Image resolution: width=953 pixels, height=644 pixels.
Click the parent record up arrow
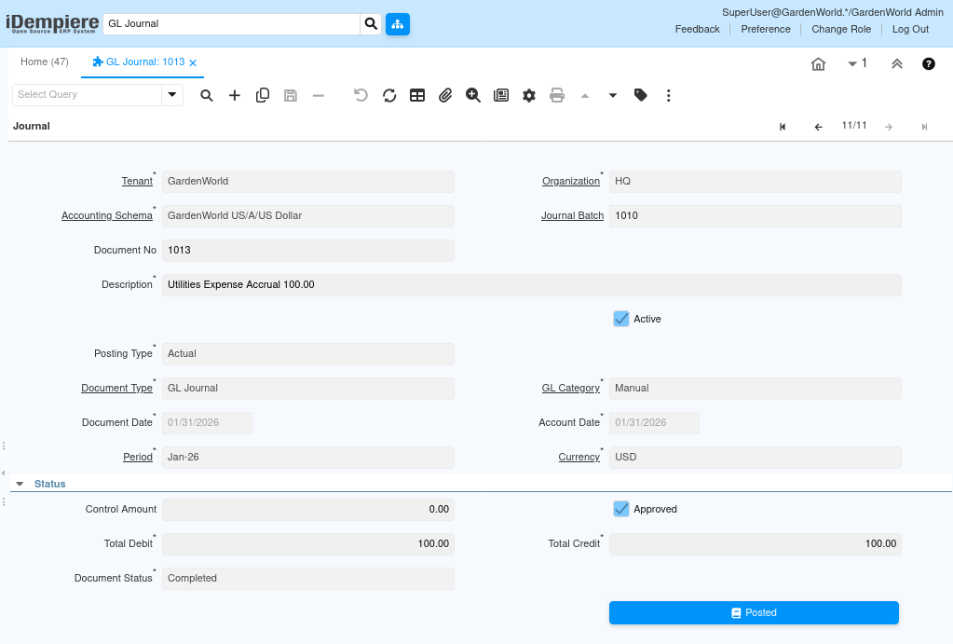coord(585,95)
